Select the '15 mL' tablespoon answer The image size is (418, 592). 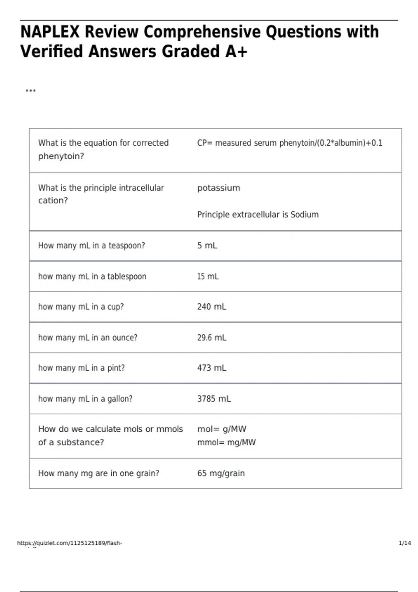pos(208,276)
